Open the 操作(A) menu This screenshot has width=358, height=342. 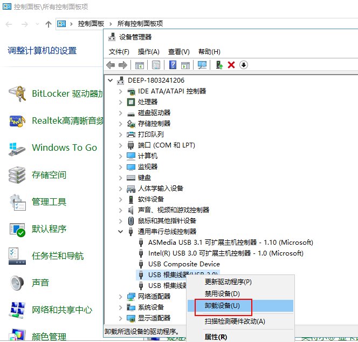(149, 52)
